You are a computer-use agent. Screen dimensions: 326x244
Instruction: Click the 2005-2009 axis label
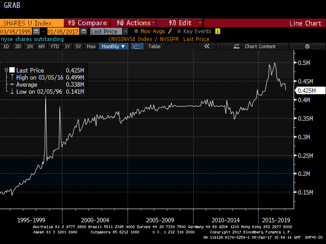tap(160, 220)
